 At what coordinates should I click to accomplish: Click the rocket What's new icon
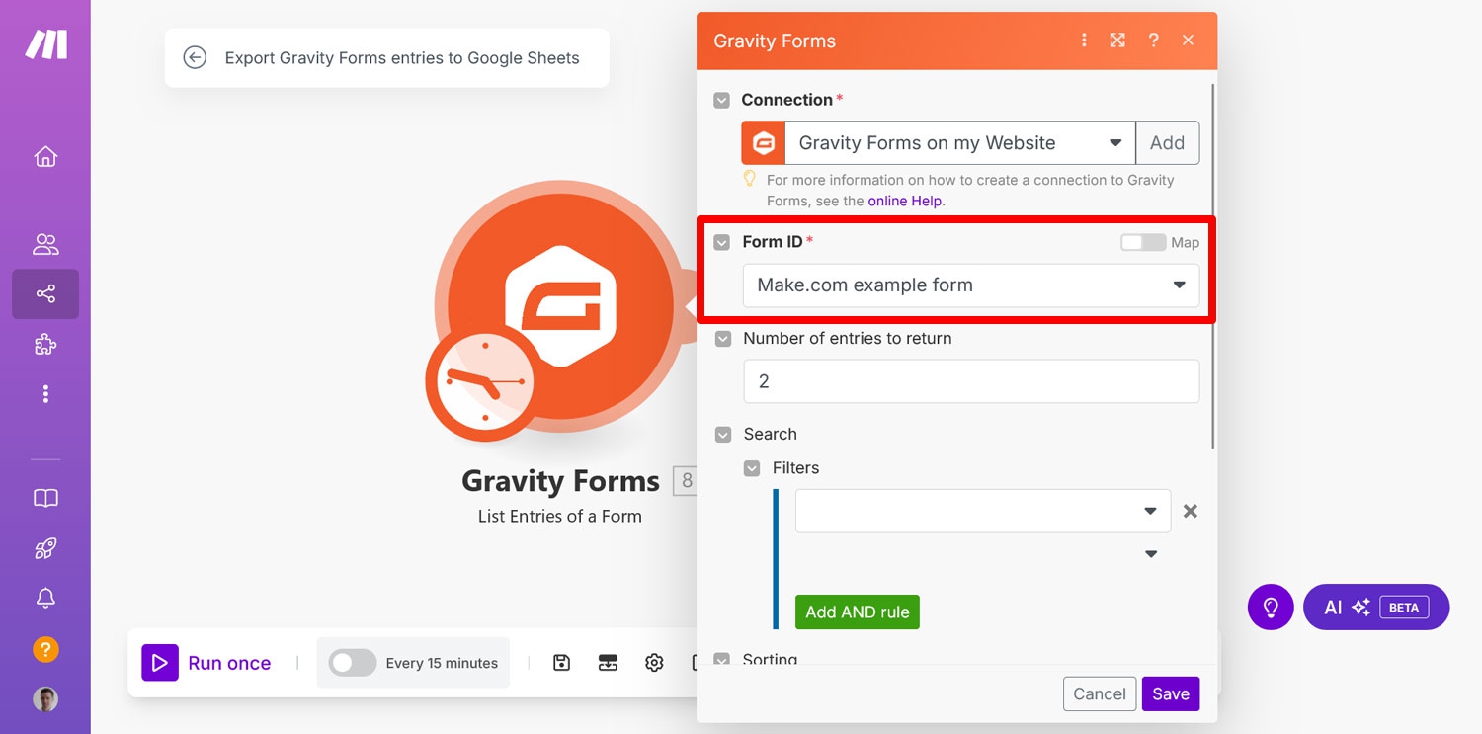tap(45, 548)
